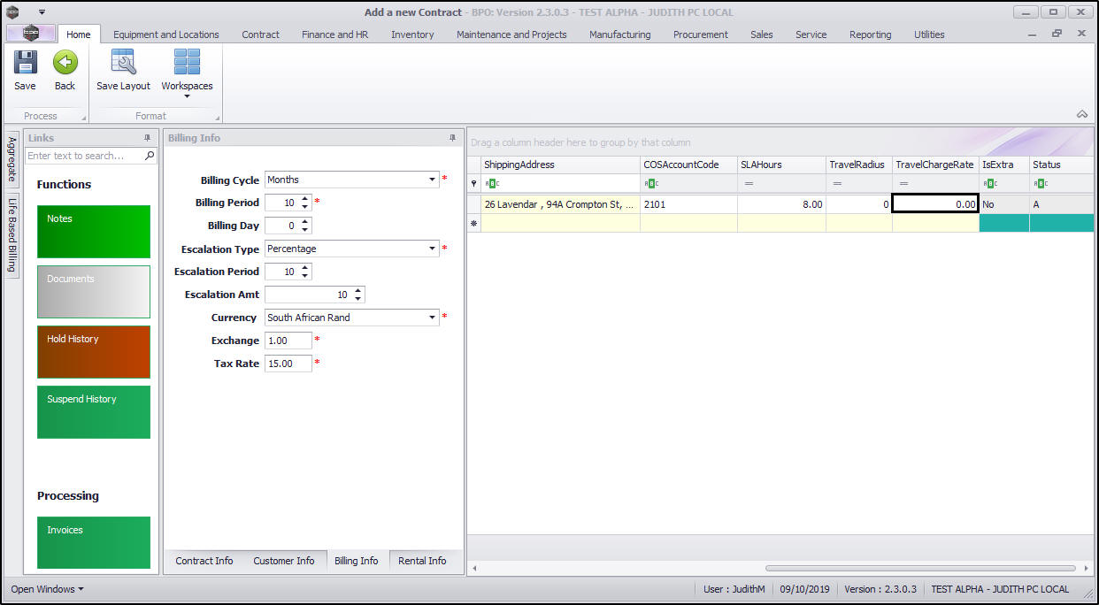This screenshot has width=1099, height=605.
Task: Open the Inventory ribbon tab
Action: (412, 34)
